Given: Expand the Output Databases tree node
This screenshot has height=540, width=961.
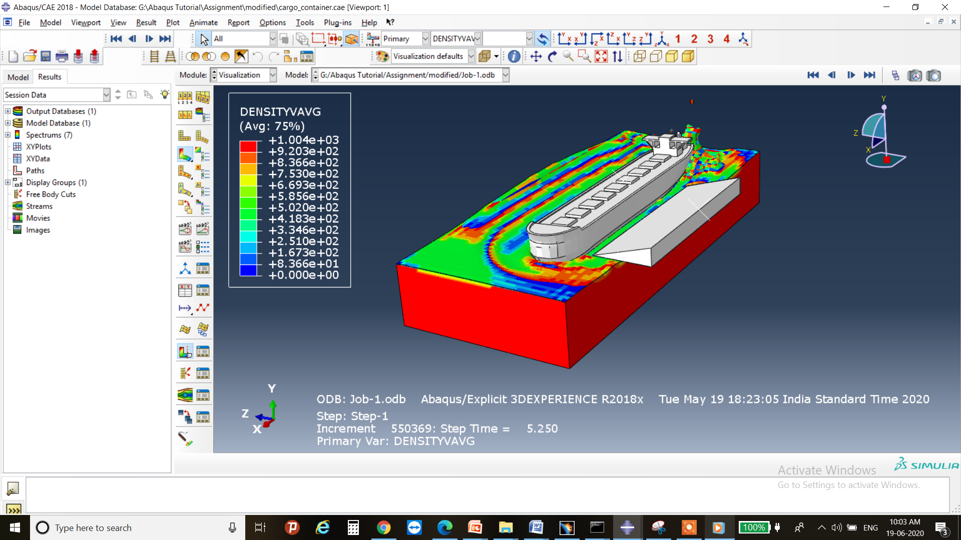Looking at the screenshot, I should pos(8,111).
